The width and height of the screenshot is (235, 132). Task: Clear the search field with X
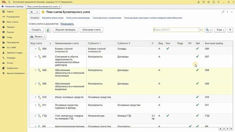tap(201, 30)
